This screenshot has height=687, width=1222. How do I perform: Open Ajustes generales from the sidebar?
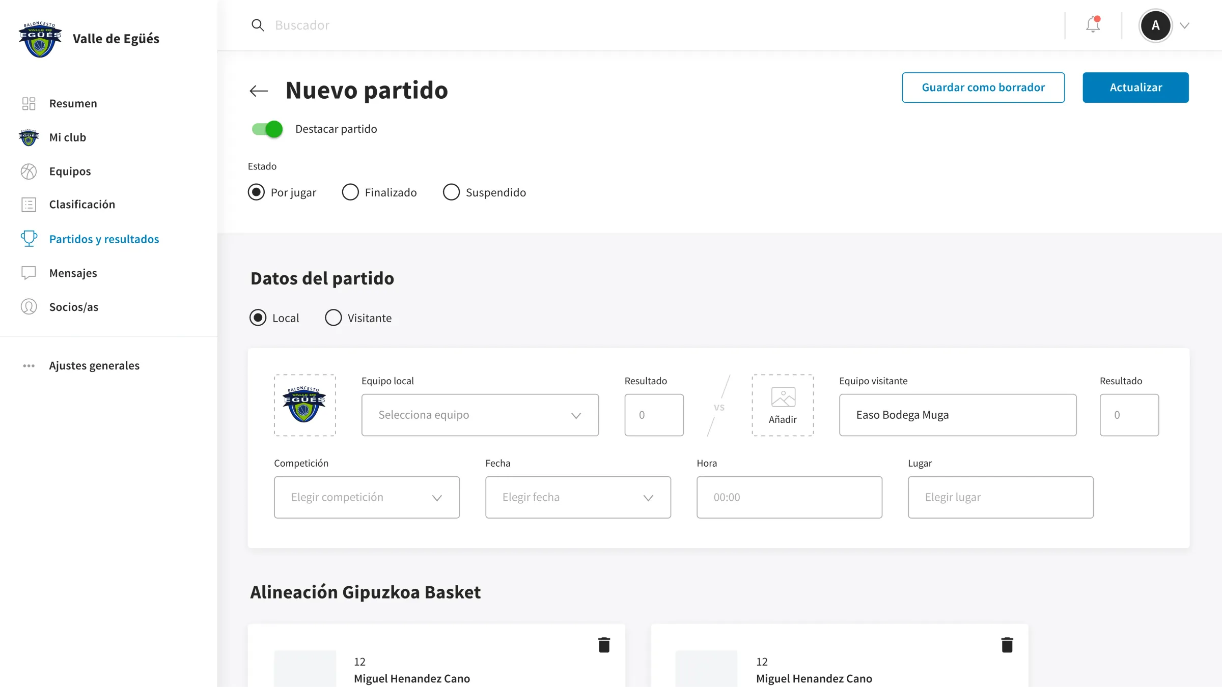pos(94,365)
